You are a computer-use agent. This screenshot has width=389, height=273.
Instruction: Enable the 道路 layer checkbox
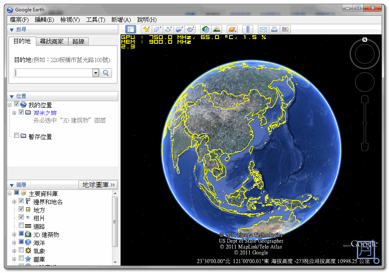pos(20,225)
